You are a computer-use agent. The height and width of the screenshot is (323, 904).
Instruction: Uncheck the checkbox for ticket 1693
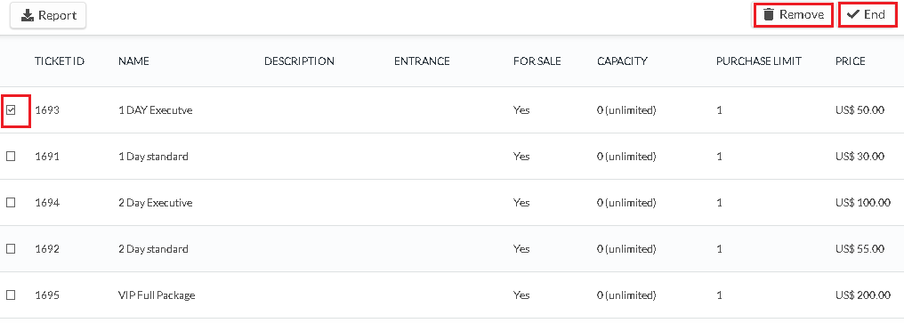pos(11,109)
